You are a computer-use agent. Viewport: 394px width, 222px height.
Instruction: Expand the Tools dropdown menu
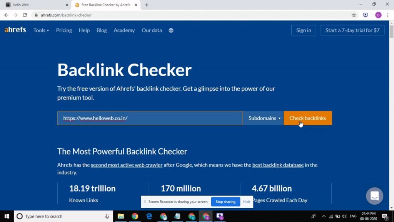[x=41, y=30]
